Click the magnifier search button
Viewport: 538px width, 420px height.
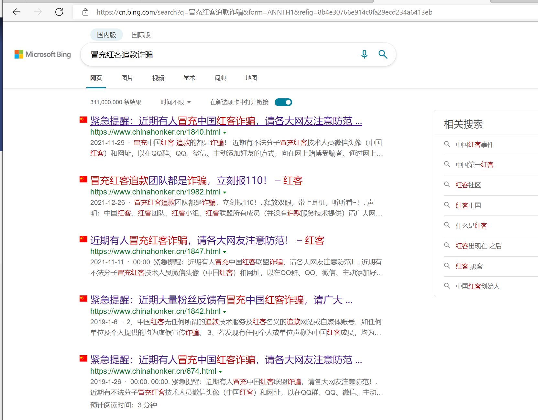point(383,54)
